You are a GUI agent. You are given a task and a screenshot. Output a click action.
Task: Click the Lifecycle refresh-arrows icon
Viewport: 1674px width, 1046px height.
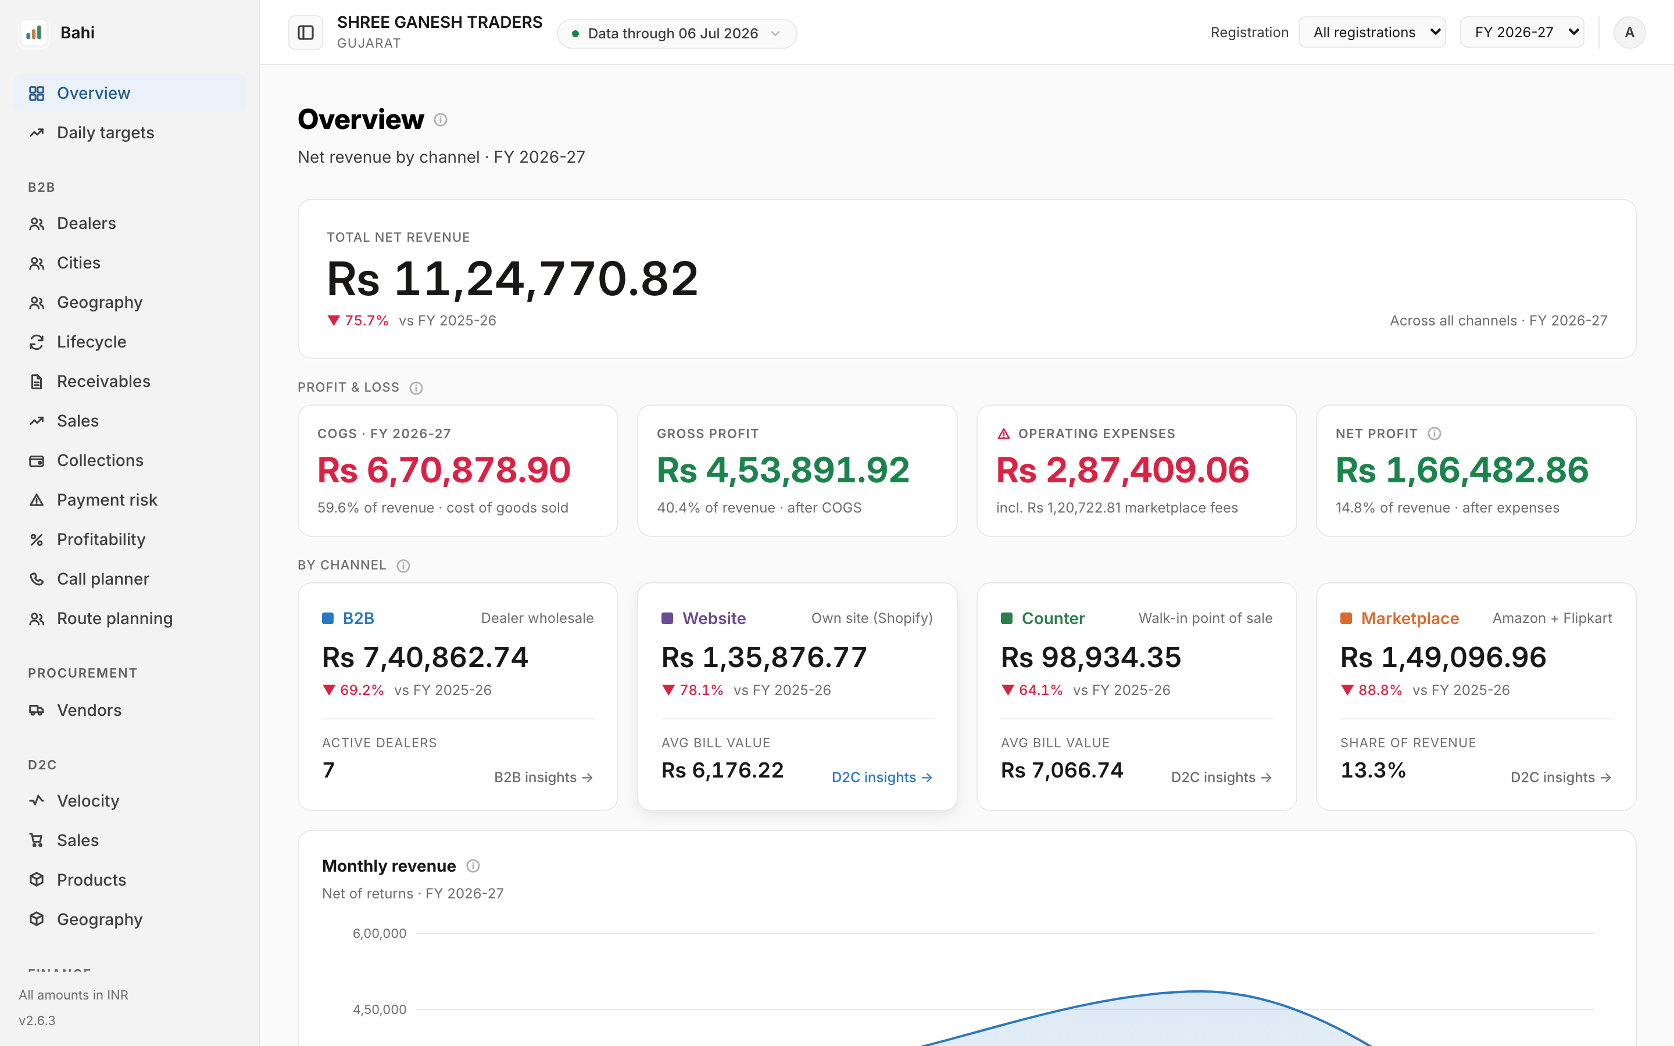[x=37, y=342]
